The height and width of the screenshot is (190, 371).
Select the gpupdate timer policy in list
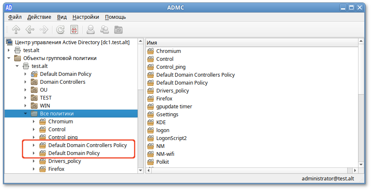click(x=174, y=107)
